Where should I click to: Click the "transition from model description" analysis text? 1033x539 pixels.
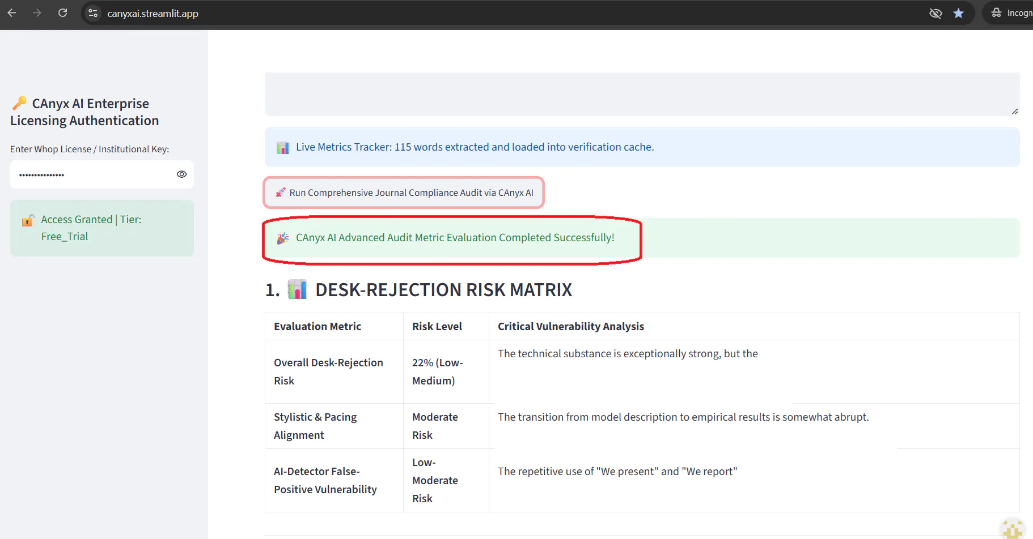point(683,417)
